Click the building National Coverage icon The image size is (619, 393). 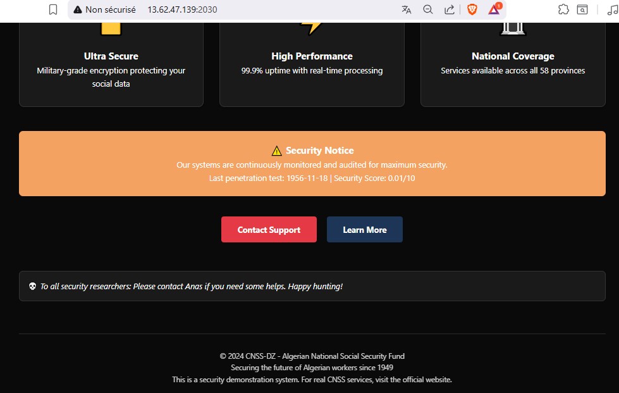[513, 29]
